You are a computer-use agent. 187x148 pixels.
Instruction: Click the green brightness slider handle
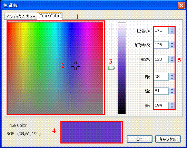point(111,68)
